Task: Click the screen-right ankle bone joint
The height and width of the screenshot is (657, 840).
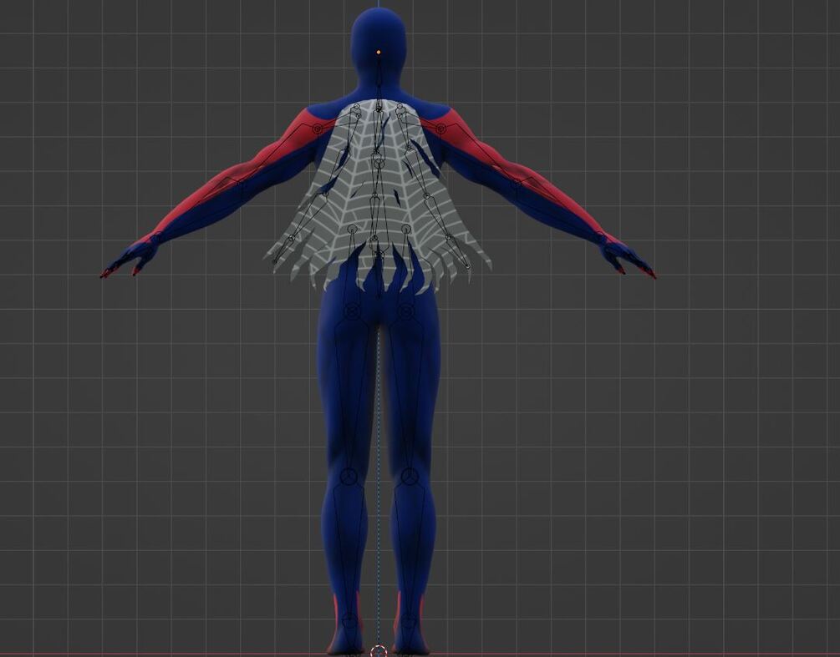Action: pos(409,621)
